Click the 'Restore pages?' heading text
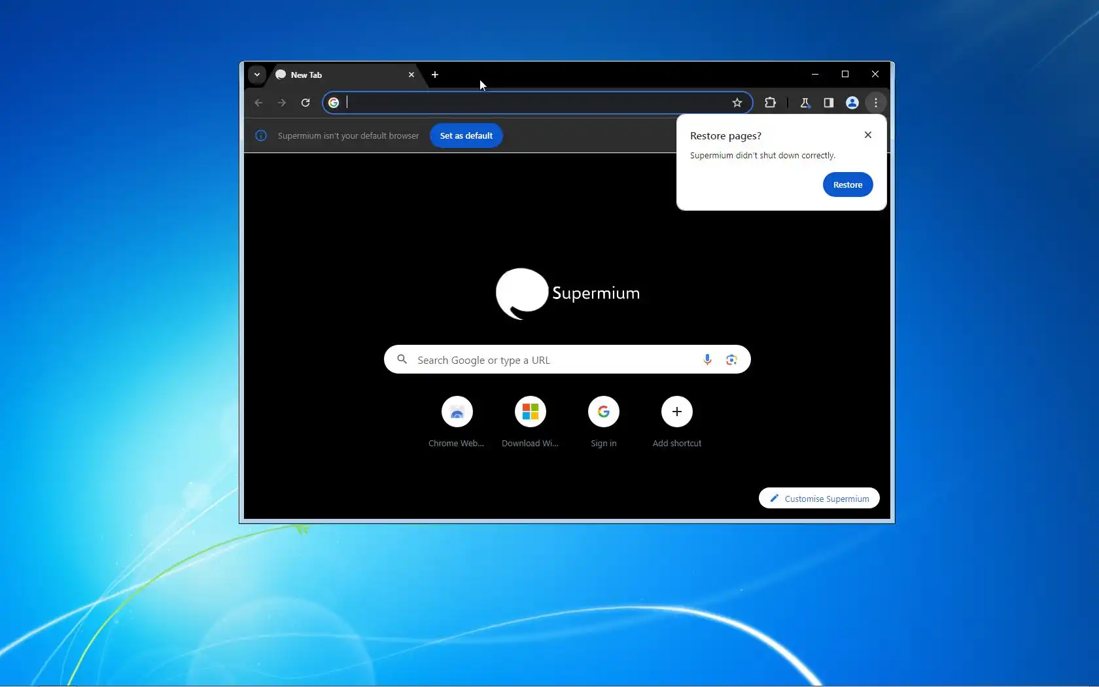The height and width of the screenshot is (687, 1099). point(725,136)
